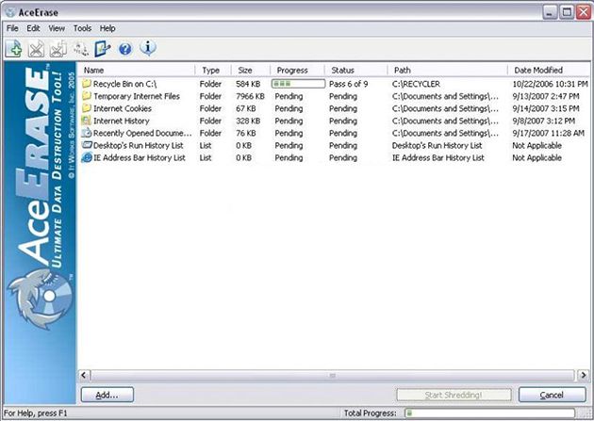Select the Internet Cookies folder icon

(87, 108)
